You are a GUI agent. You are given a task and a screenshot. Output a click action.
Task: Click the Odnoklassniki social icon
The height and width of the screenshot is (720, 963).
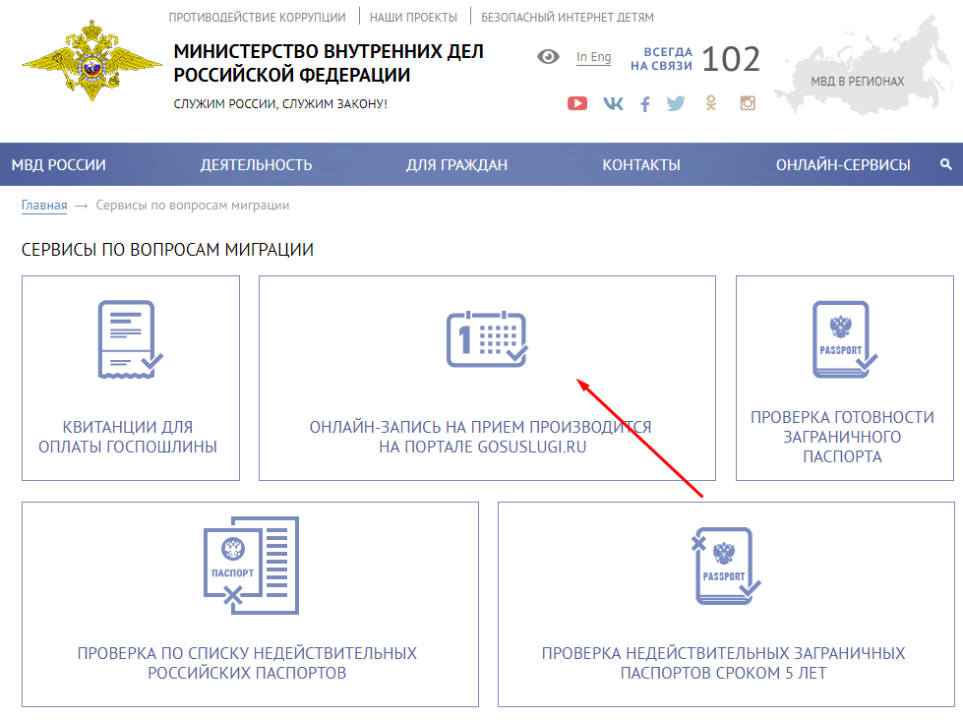pos(711,103)
